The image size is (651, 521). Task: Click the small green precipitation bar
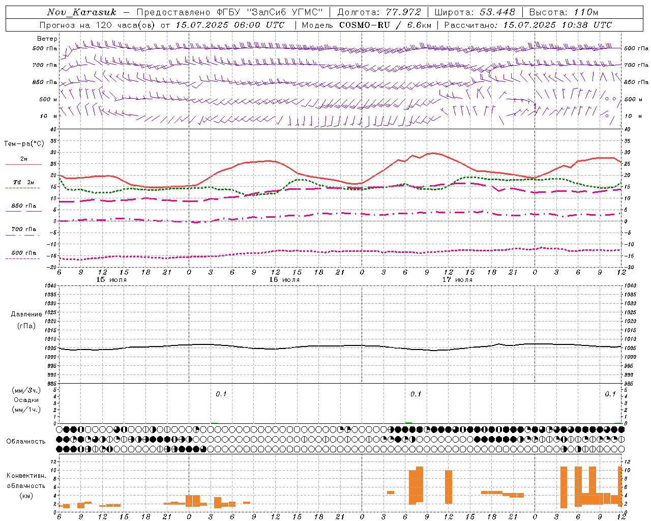[408, 422]
